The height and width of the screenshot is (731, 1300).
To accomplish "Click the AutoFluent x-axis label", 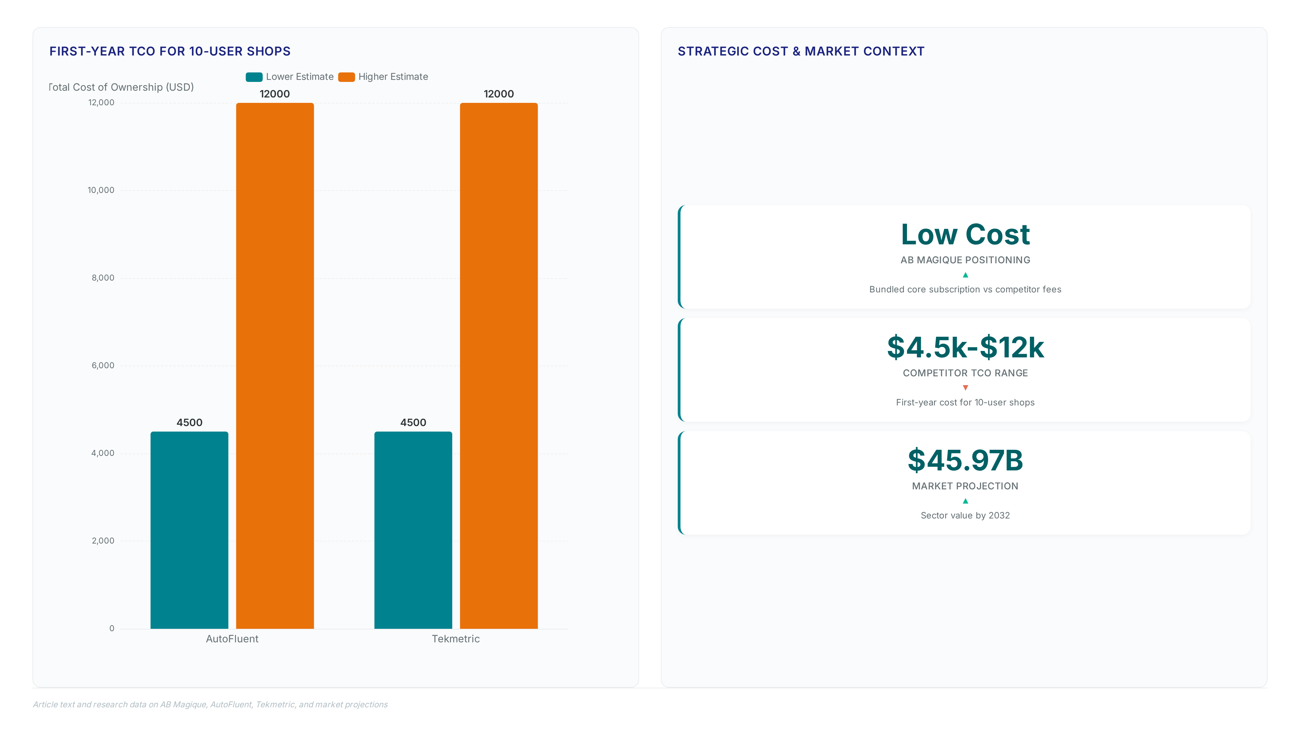I will [232, 639].
